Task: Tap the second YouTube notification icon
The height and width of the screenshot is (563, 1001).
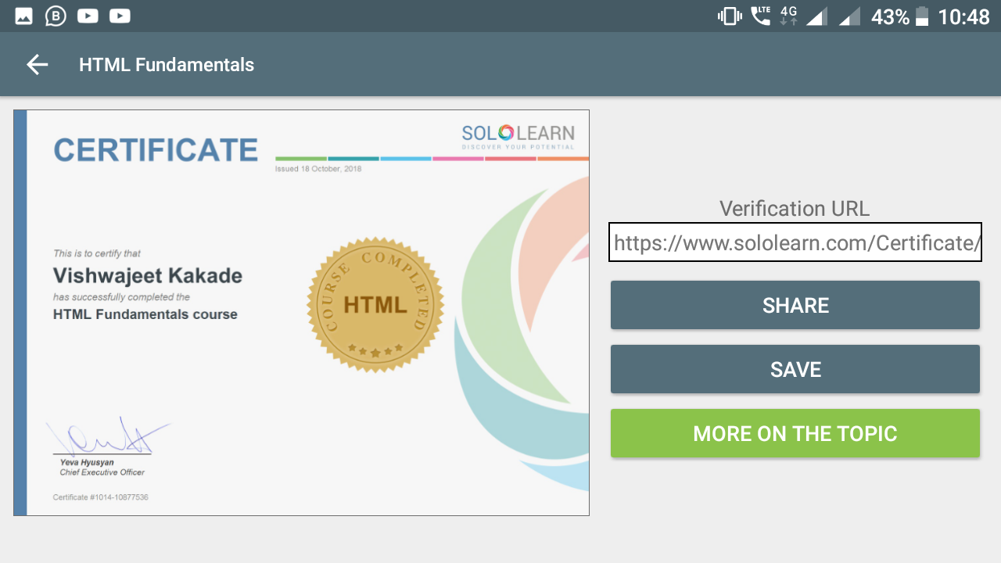Action: coord(120,16)
